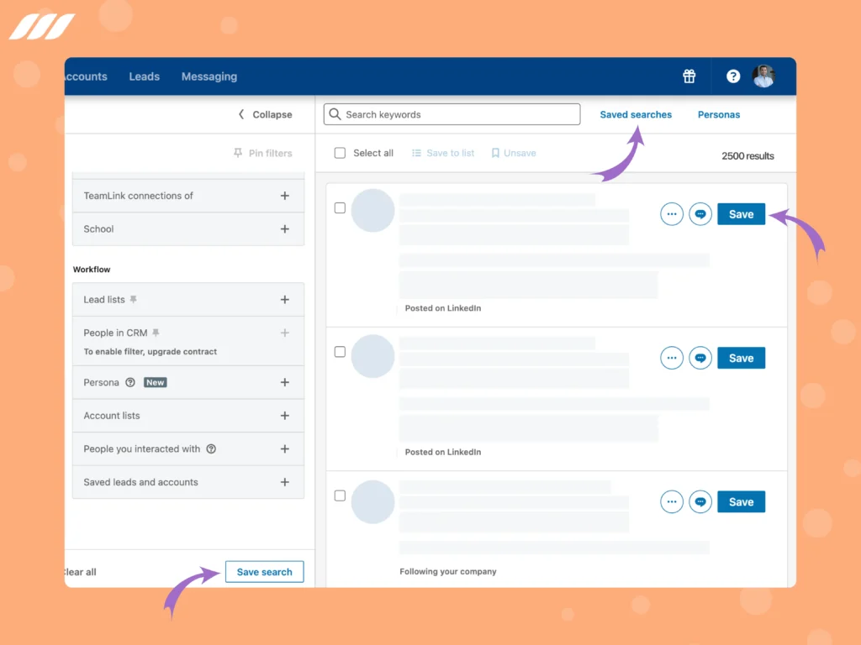This screenshot has height=645, width=861.
Task: Open the ellipsis menu on the first result
Action: click(671, 214)
